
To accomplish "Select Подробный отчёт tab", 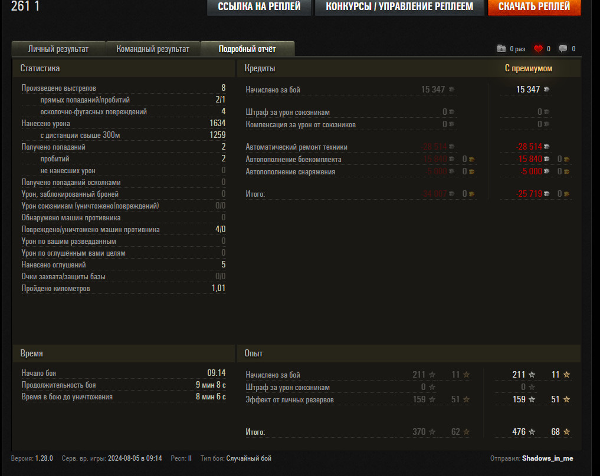I will [247, 49].
